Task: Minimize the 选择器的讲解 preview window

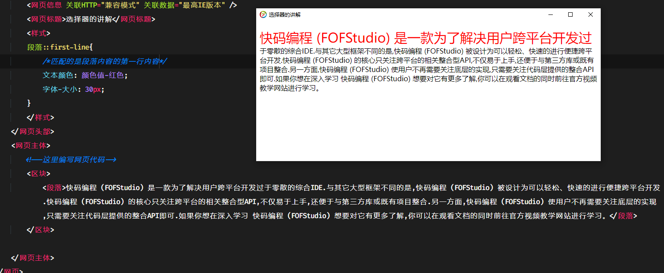Action: [x=550, y=14]
